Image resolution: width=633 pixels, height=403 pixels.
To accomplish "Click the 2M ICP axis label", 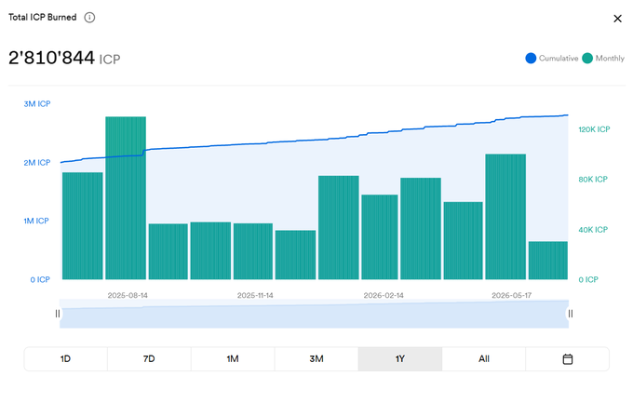I will tap(37, 162).
